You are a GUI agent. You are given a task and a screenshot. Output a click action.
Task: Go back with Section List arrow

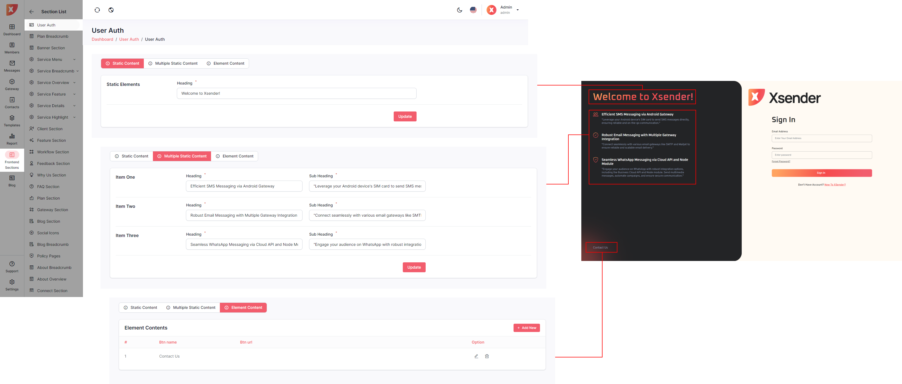coord(31,12)
